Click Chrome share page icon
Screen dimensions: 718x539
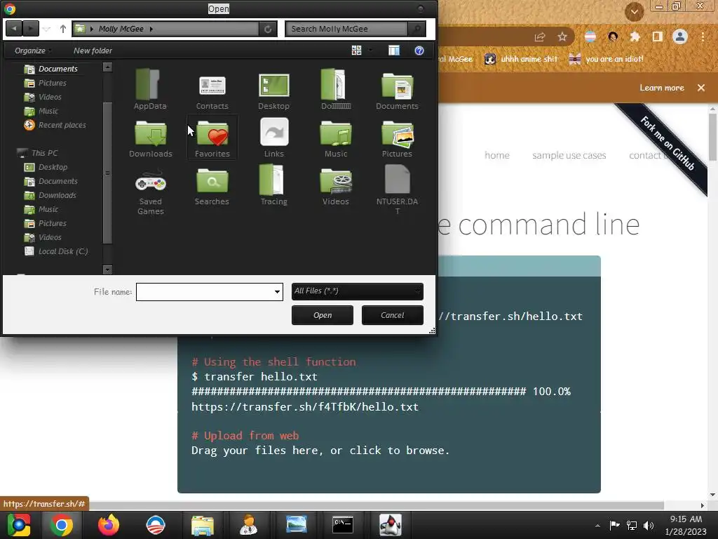540,37
